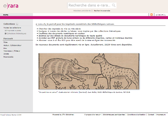Open Imprimés suisses collection
Screen dimensions: 168x116
coord(14,31)
